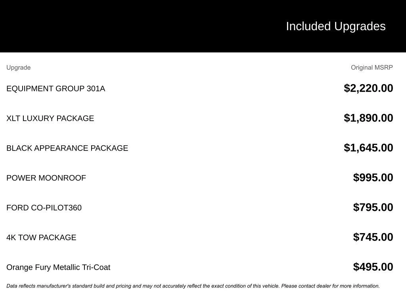Click the $495.00 price

click(373, 267)
